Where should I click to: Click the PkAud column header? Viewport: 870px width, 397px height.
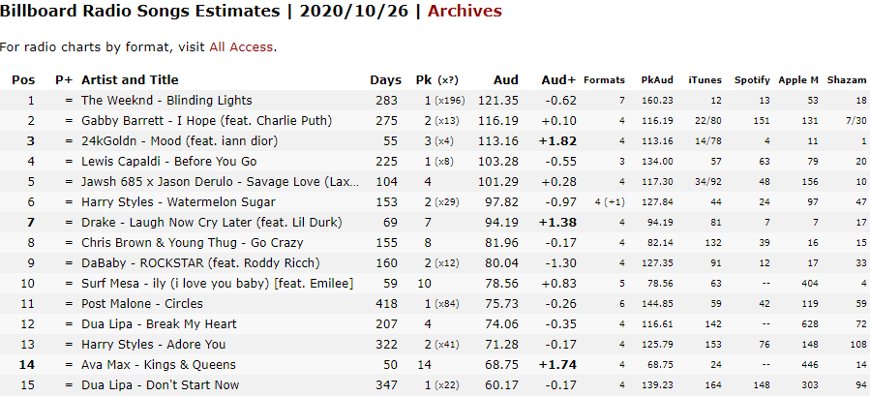tap(657, 80)
